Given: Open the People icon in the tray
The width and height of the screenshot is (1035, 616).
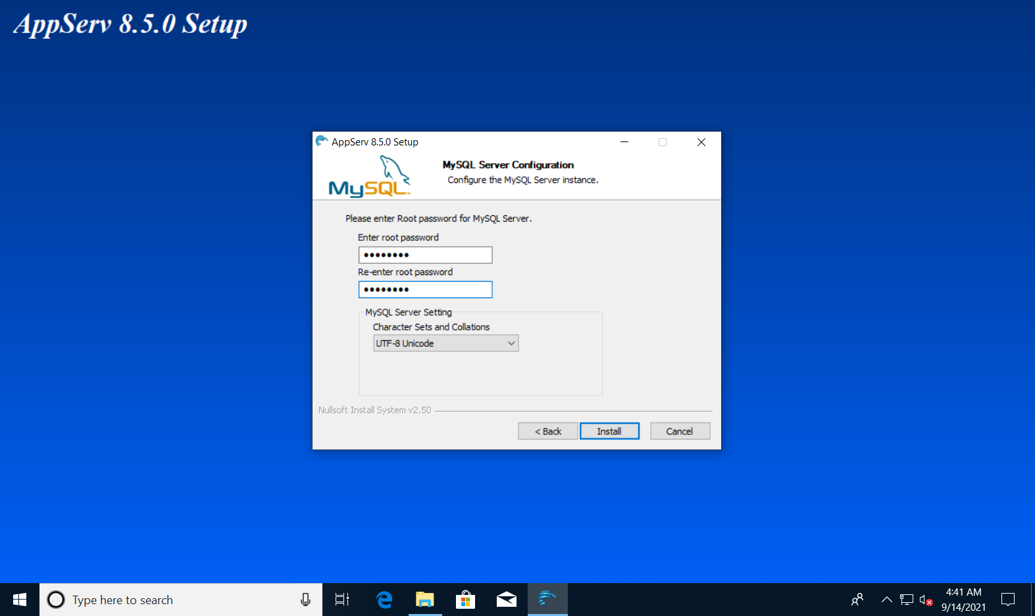Looking at the screenshot, I should (857, 600).
